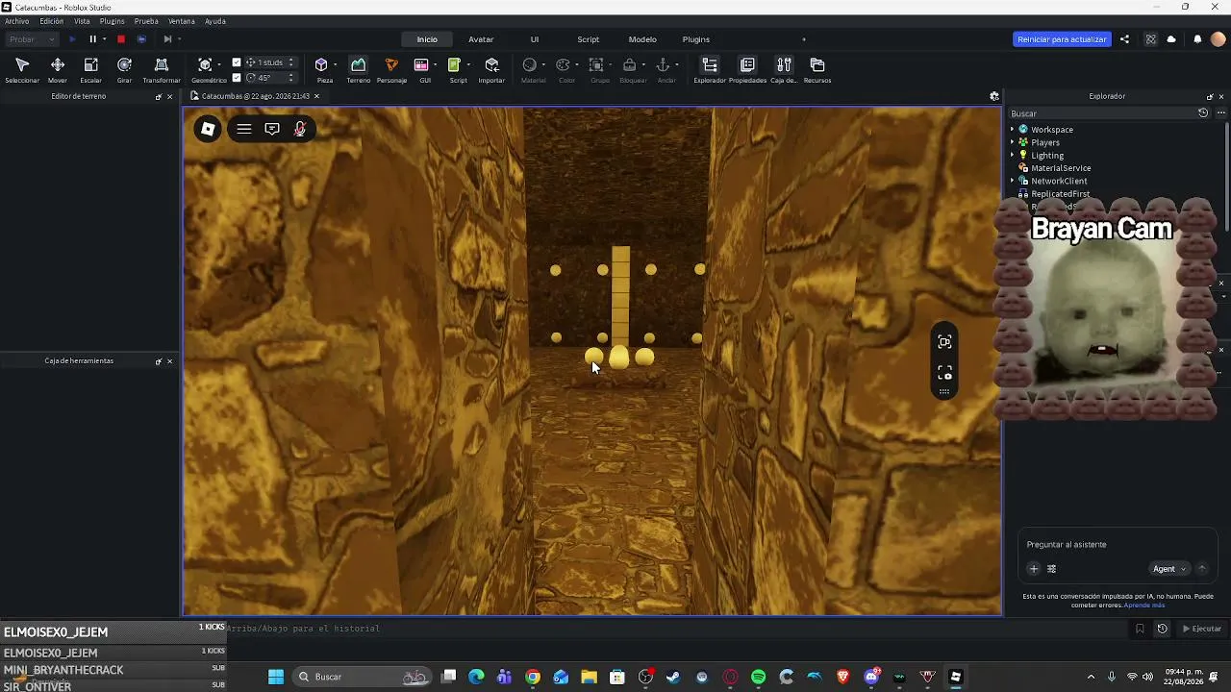The image size is (1231, 692).
Task: Expand the Workspace tree node
Action: click(1013, 130)
